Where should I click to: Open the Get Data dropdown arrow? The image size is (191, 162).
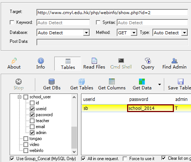pyautogui.click(x=159, y=85)
